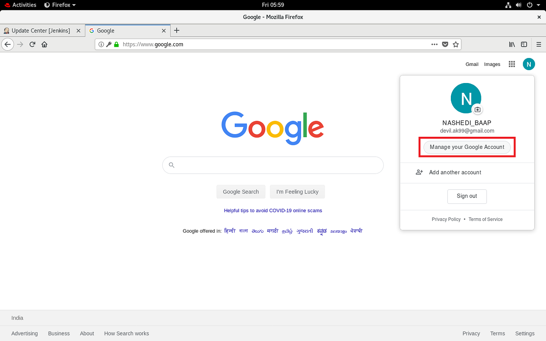The width and height of the screenshot is (546, 341).
Task: Click the Add another account person icon
Action: (419, 172)
